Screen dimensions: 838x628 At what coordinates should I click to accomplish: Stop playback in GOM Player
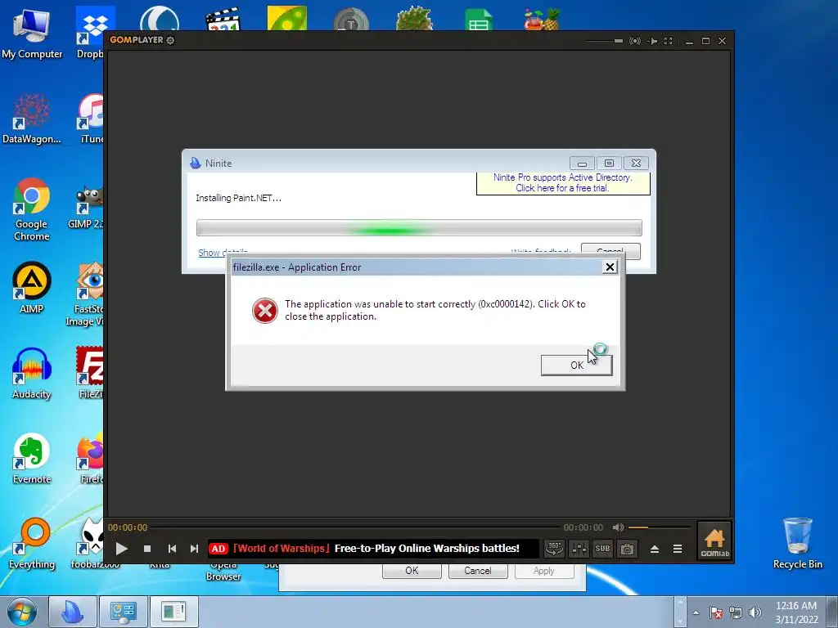coord(147,549)
